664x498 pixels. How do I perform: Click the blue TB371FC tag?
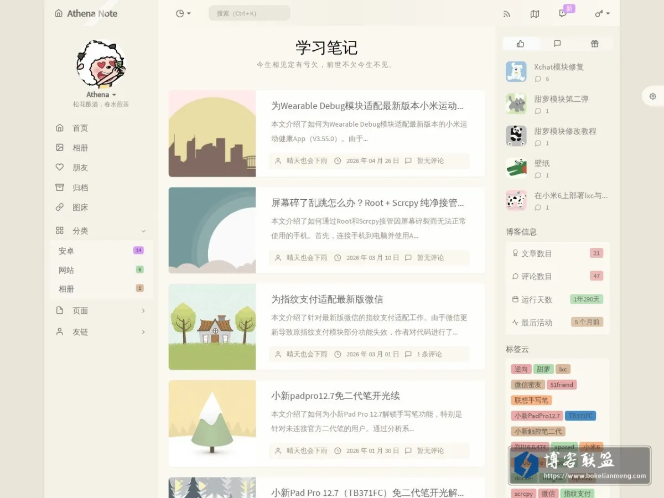pyautogui.click(x=580, y=416)
